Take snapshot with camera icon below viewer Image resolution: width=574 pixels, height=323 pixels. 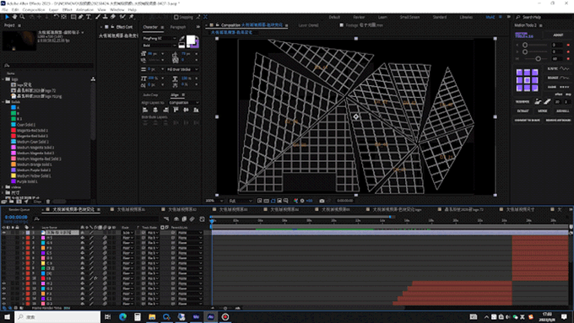tap(322, 201)
